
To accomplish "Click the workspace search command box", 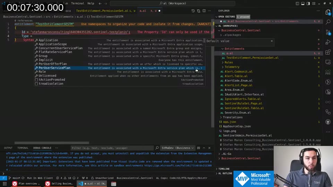I will point(172,3).
